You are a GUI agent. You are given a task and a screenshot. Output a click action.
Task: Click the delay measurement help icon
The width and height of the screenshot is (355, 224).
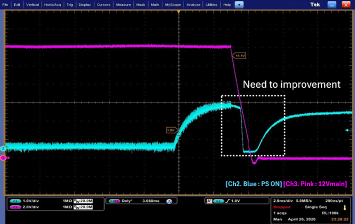(169, 201)
